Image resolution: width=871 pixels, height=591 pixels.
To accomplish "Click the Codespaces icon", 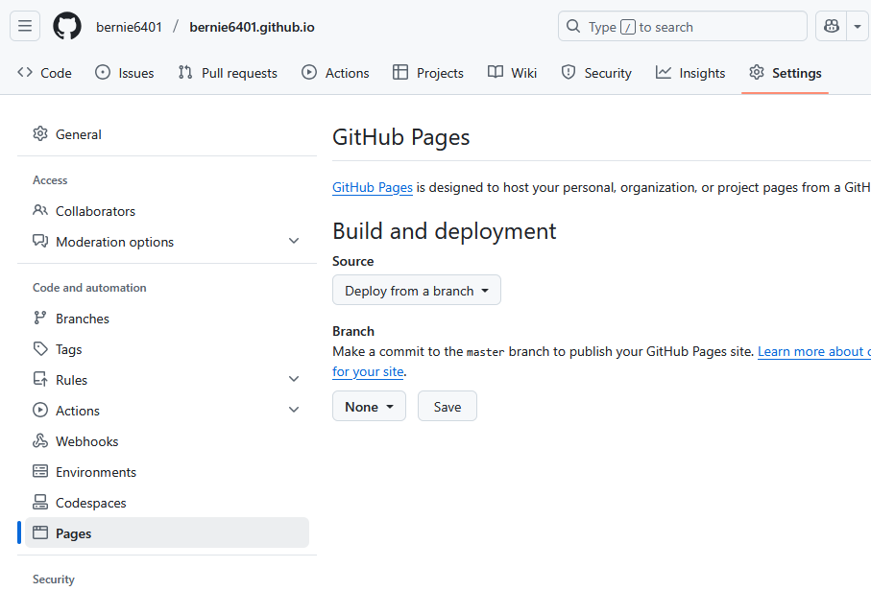I will (40, 502).
